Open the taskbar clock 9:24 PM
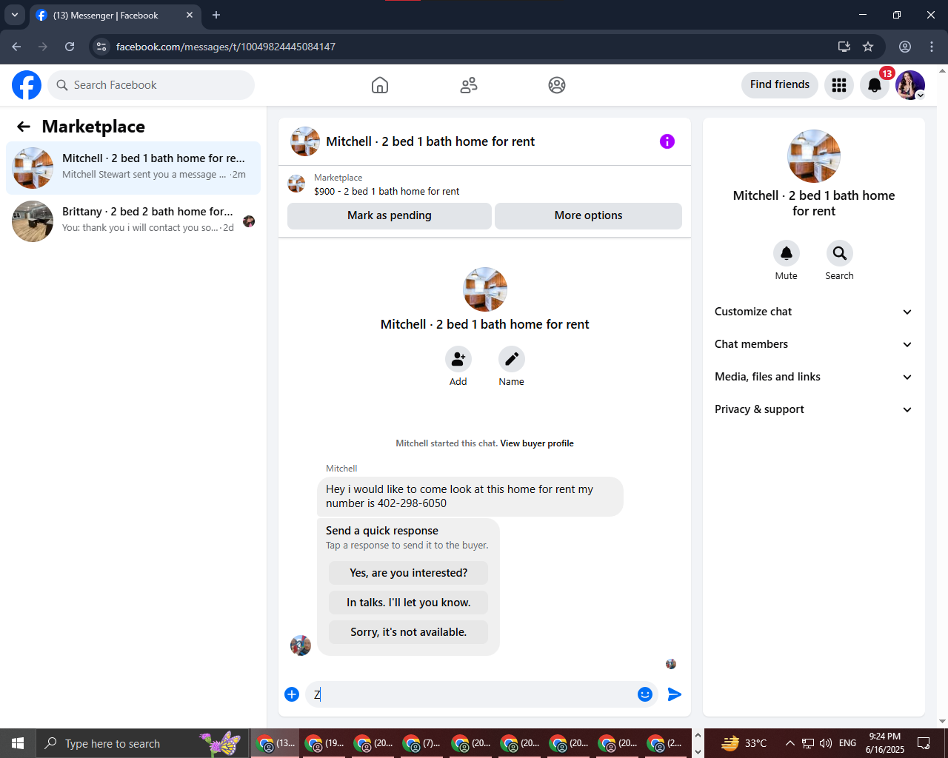 pos(885,743)
